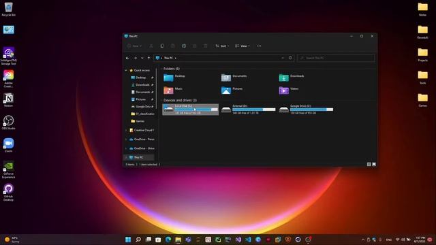This screenshot has height=245, width=436.
Task: Expand the Creative Cloud Files node
Action: [x=126, y=130]
